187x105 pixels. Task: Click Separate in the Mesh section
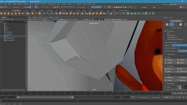click(x=182, y=60)
